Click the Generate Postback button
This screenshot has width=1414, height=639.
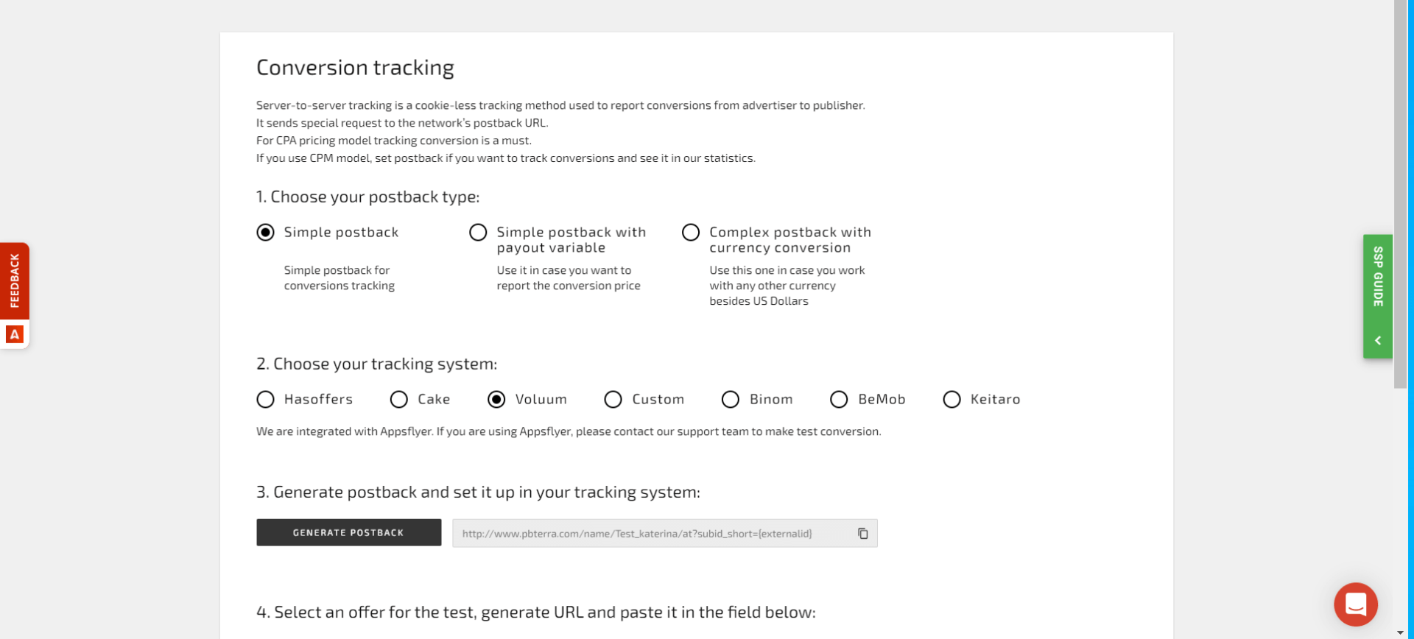point(348,532)
